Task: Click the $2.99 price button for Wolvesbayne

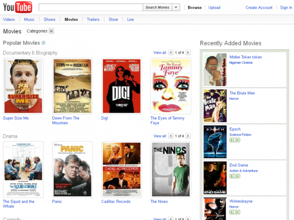Action: coord(235,212)
